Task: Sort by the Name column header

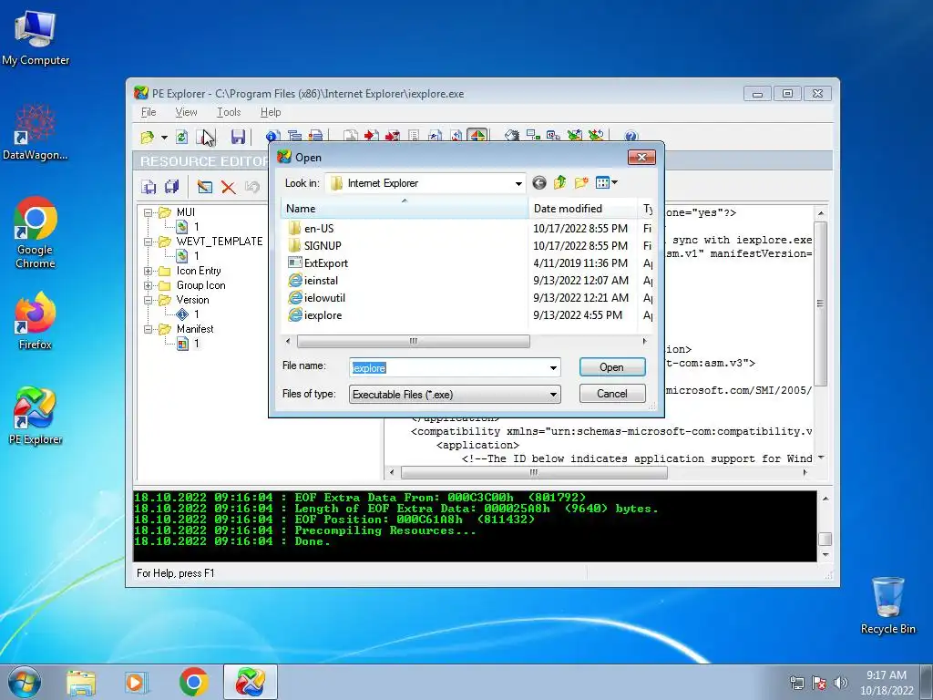Action: click(404, 209)
